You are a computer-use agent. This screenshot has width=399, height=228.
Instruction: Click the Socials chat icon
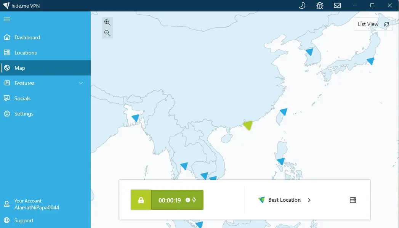[x=7, y=98]
